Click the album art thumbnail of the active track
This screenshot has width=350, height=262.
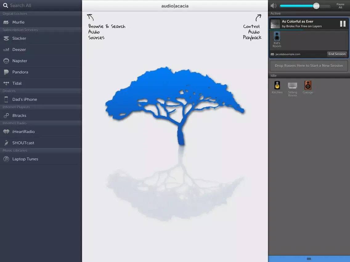tap(275, 24)
